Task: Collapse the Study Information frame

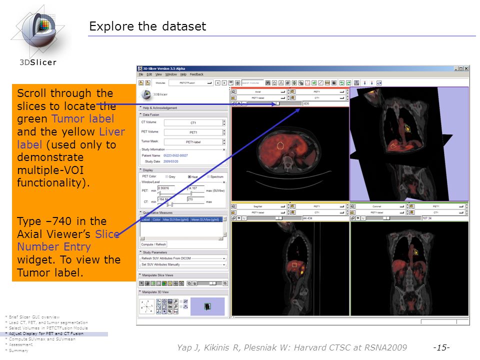Action: point(224,149)
